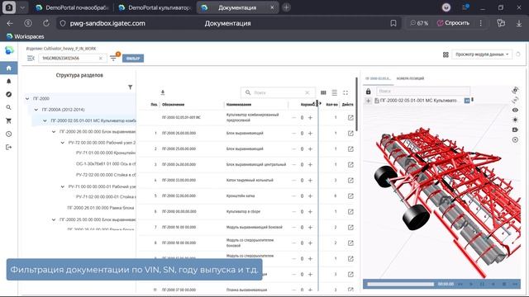Click the download icon above parts table

click(163, 92)
